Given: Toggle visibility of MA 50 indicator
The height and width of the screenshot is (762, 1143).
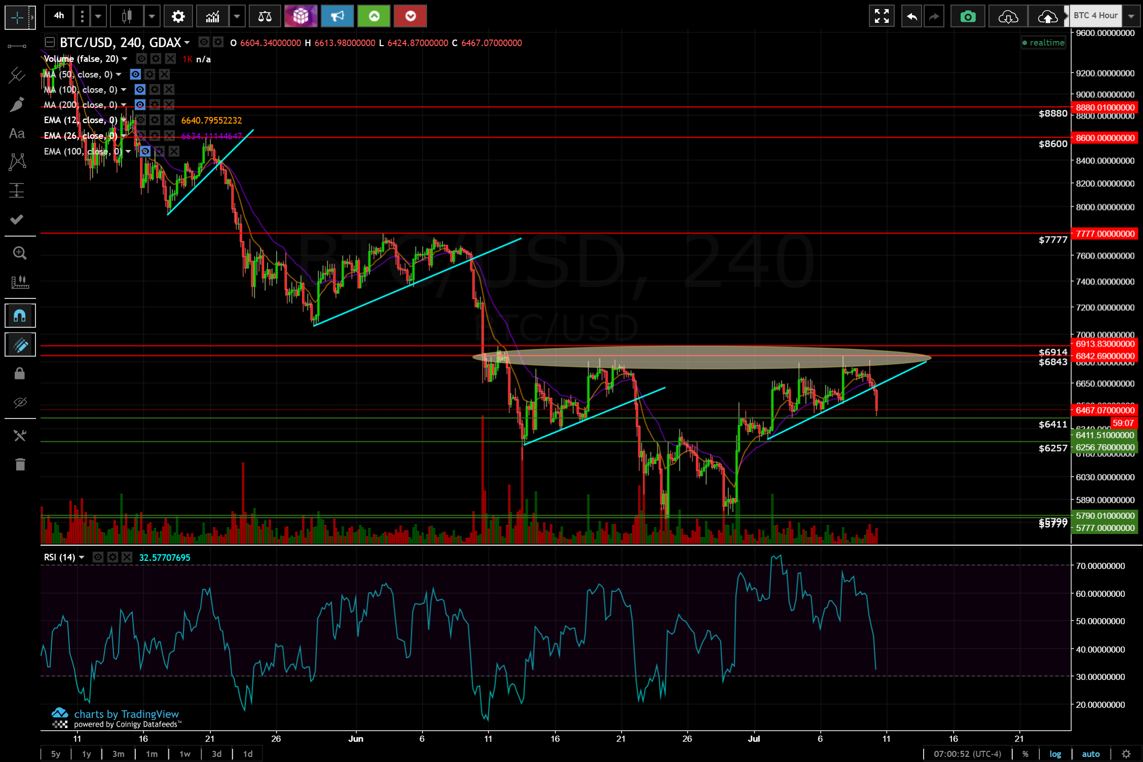Looking at the screenshot, I should [x=135, y=74].
